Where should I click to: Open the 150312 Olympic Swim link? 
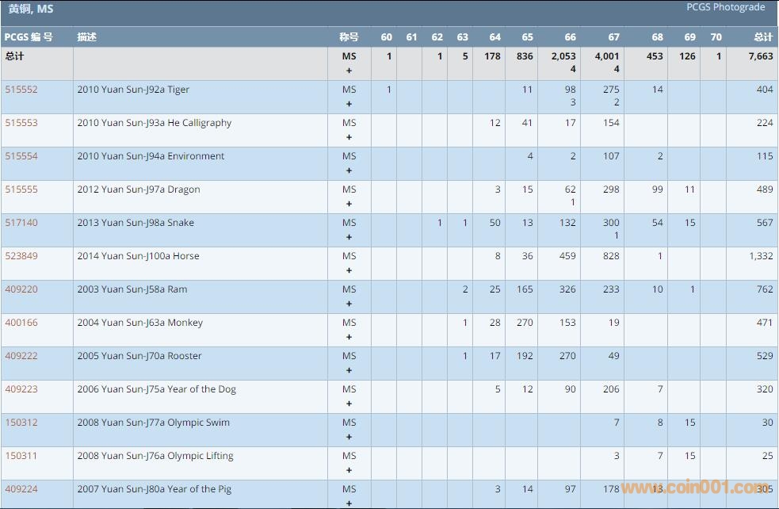click(21, 423)
